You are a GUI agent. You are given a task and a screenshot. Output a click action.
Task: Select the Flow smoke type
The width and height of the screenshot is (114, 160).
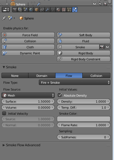[x=69, y=76]
